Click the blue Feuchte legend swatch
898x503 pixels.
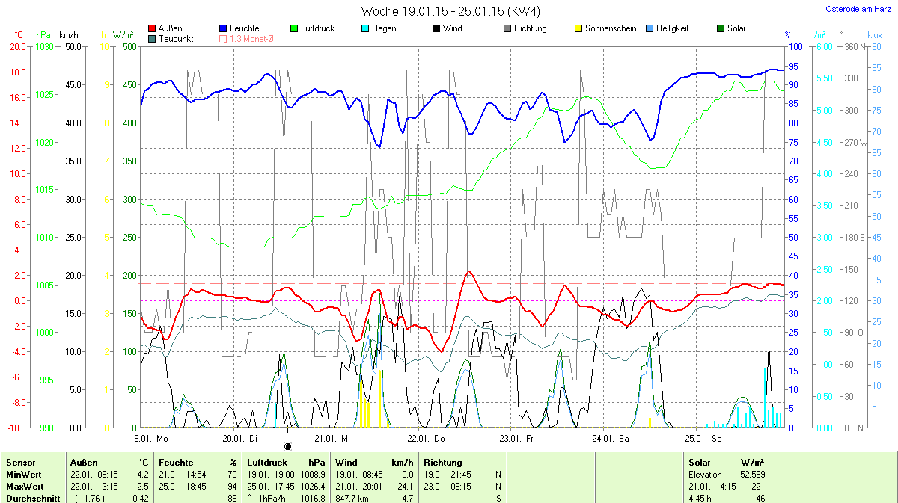(223, 28)
